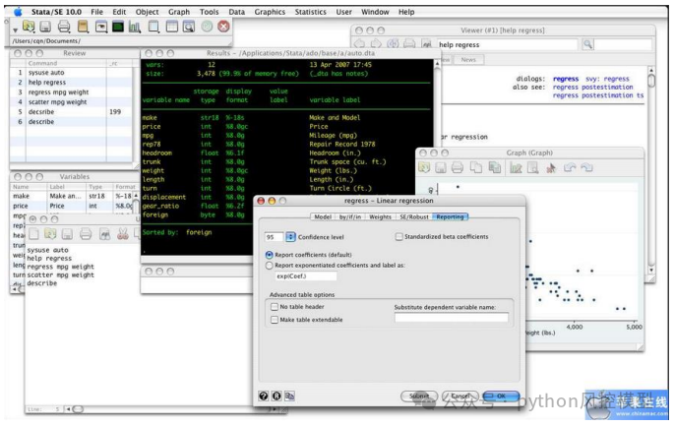Enable Standardized beta coefficients checkbox
The image size is (674, 427).
[398, 236]
